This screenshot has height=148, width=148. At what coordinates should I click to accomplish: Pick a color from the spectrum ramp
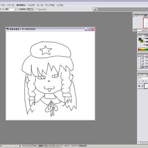[143, 49]
